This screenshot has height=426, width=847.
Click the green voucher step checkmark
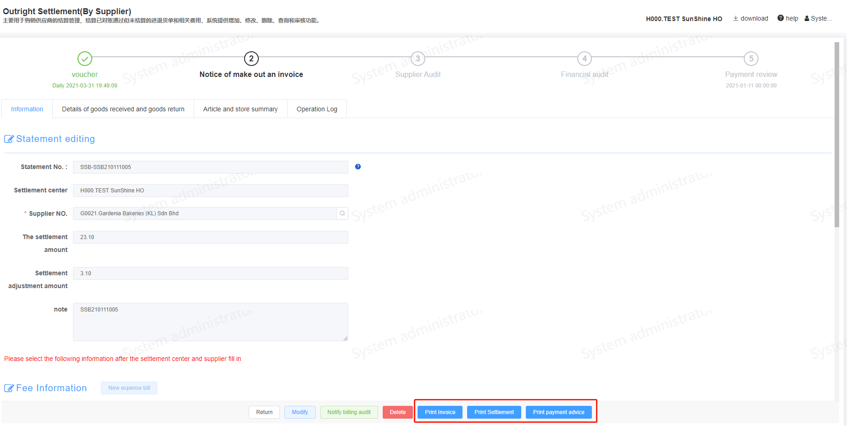[85, 59]
